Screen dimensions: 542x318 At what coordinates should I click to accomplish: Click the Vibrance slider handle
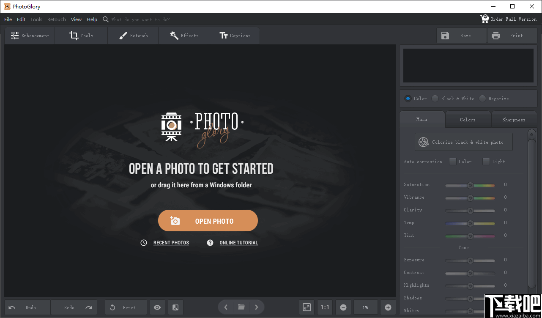pos(470,198)
